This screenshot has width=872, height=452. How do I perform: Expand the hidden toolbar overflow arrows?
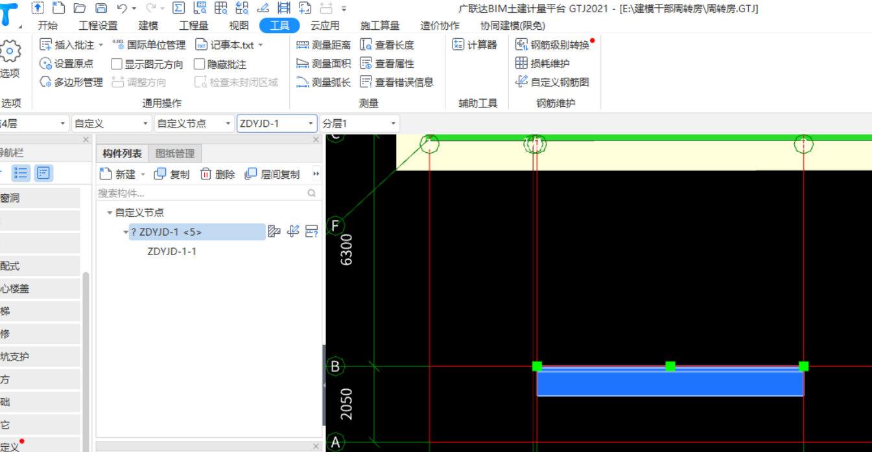pos(316,174)
